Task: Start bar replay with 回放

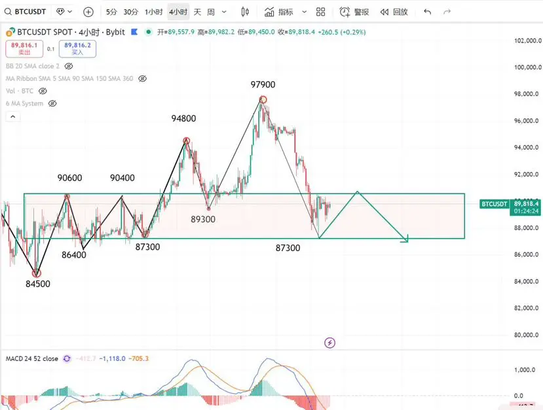Action: click(394, 12)
